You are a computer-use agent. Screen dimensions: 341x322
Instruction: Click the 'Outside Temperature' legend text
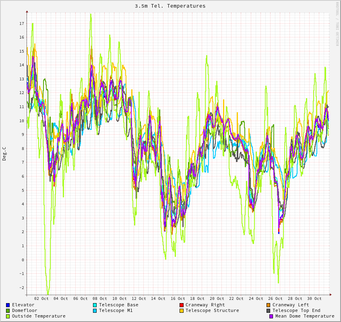39,316
